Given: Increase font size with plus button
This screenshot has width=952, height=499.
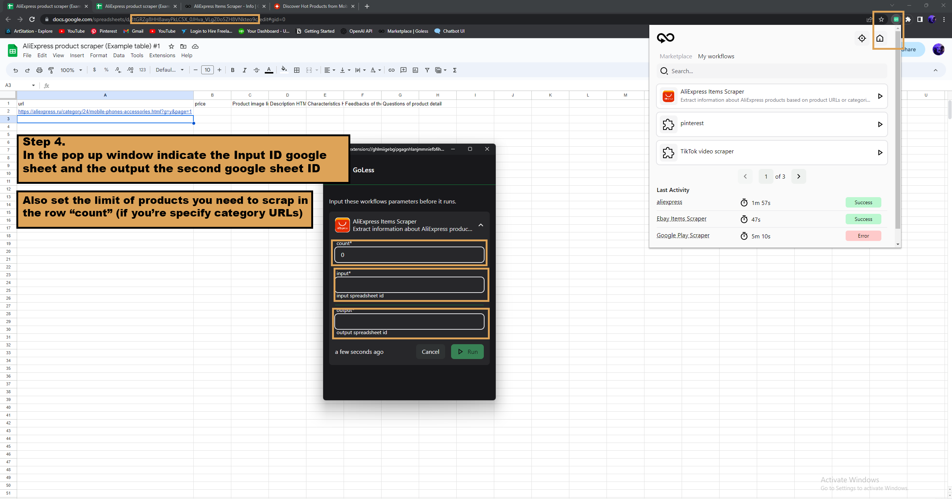Looking at the screenshot, I should [x=219, y=70].
